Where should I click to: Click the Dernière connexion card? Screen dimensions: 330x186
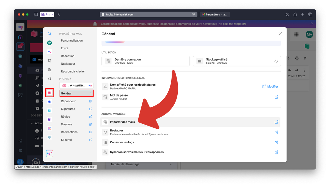(145, 61)
